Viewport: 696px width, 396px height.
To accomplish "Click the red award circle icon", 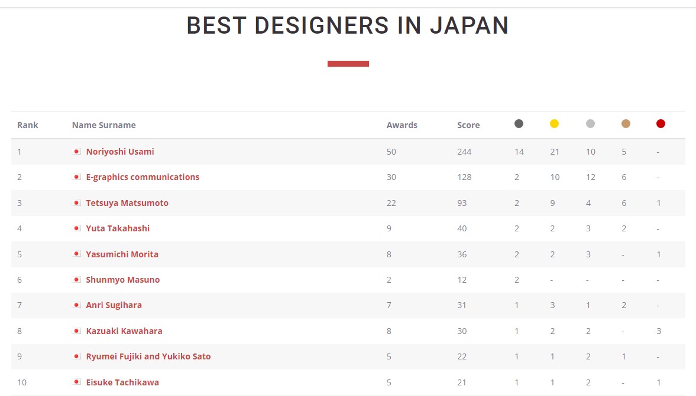I will click(661, 124).
